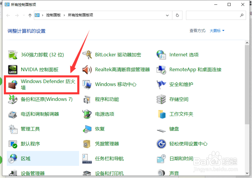252x178 pixels.
Task: Open the 管理工具 icon
Action: (x=13, y=129)
